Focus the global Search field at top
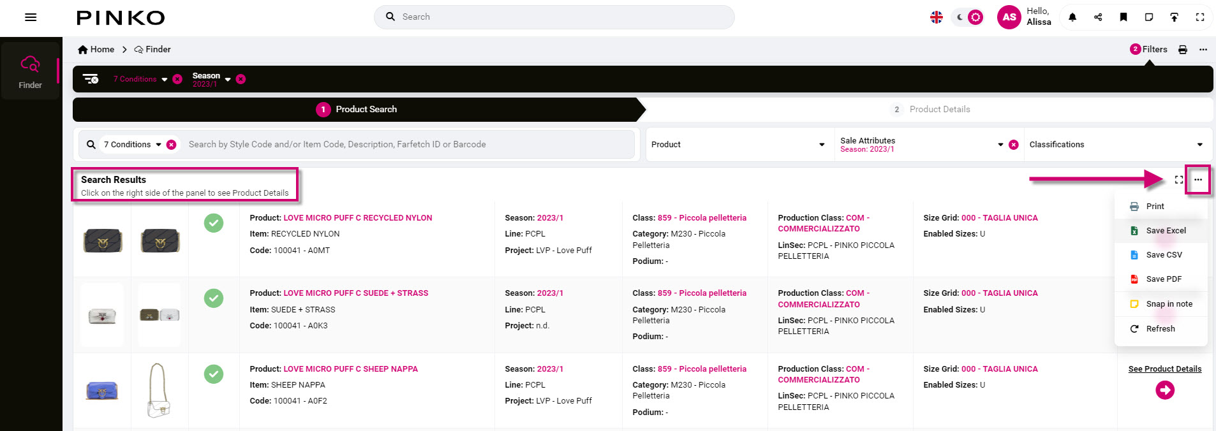Screen dimensions: 1216x431 point(554,17)
